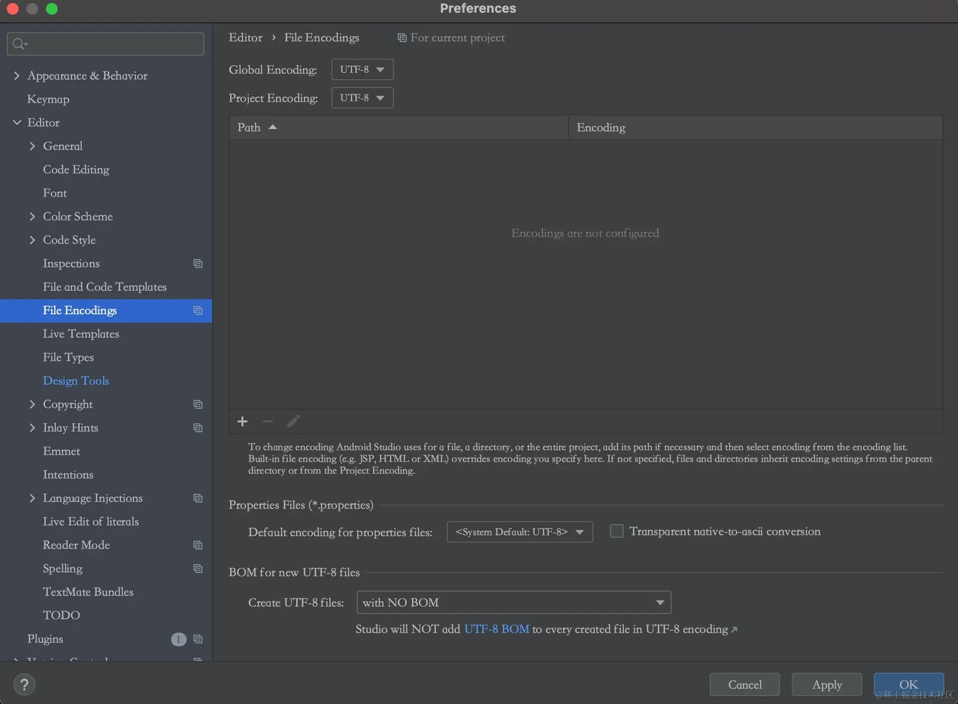Open the UTF-8 BOM link
This screenshot has width=958, height=704.
497,629
